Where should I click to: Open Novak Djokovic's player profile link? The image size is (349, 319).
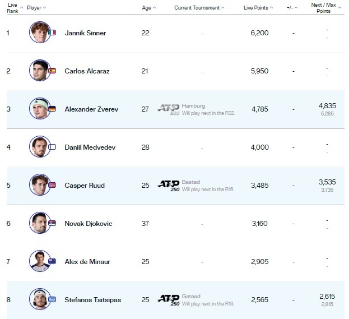pyautogui.click(x=89, y=224)
